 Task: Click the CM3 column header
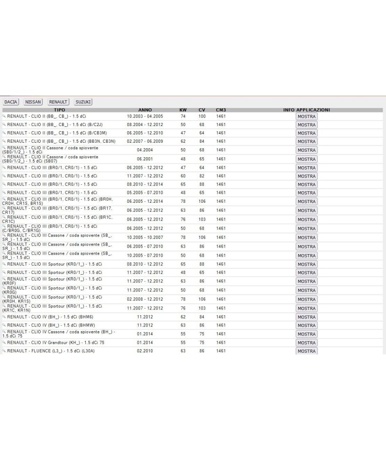(x=221, y=110)
